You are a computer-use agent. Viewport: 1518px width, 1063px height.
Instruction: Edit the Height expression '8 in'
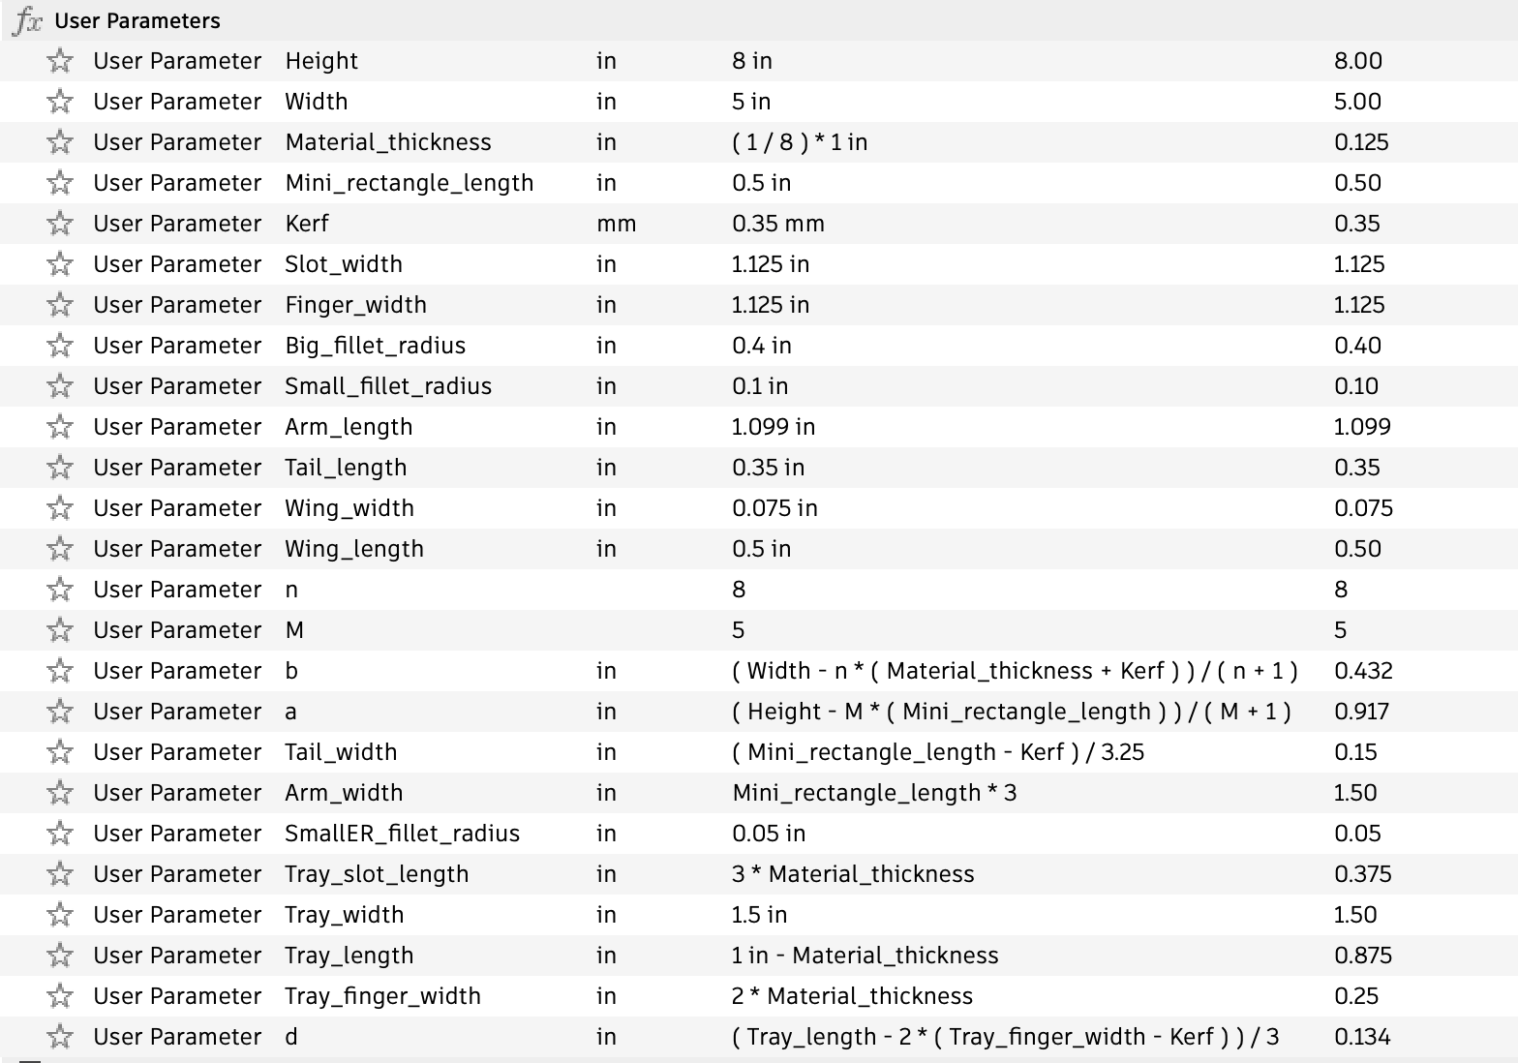click(752, 61)
